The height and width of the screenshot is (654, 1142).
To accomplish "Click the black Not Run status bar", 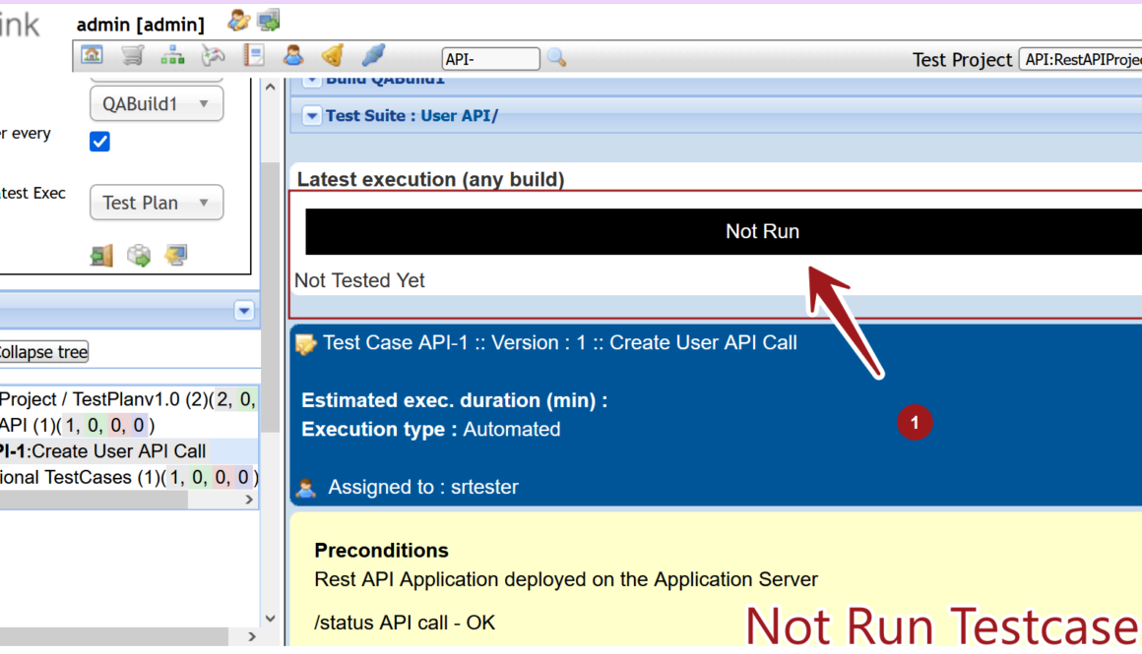I will [x=724, y=232].
